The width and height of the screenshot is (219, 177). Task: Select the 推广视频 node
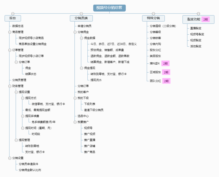pos(90,134)
